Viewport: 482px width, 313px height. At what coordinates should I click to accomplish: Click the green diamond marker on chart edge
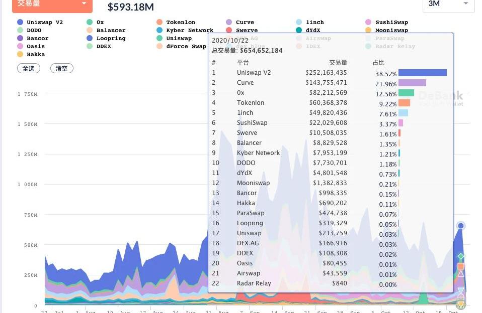tap(461, 256)
